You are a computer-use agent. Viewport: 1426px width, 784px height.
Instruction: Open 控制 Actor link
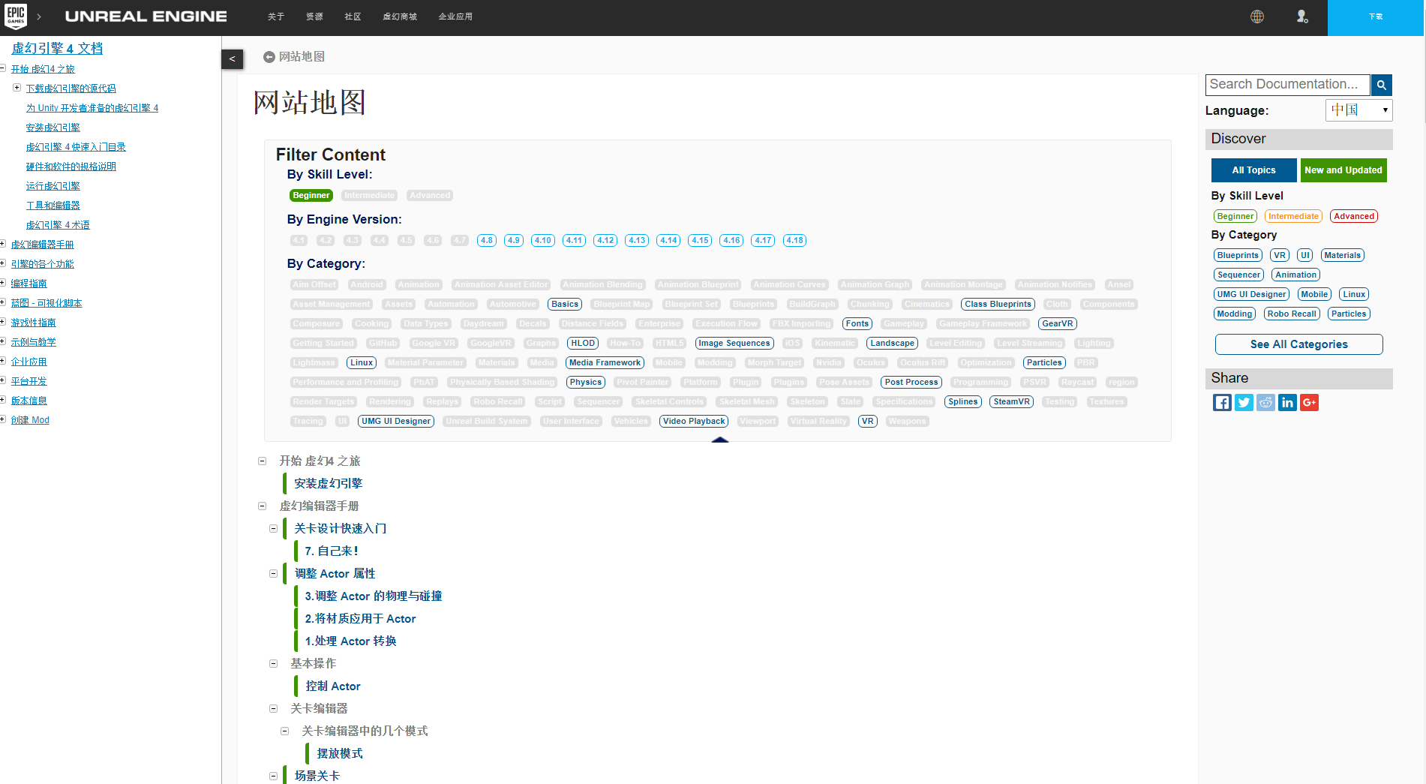pos(333,686)
